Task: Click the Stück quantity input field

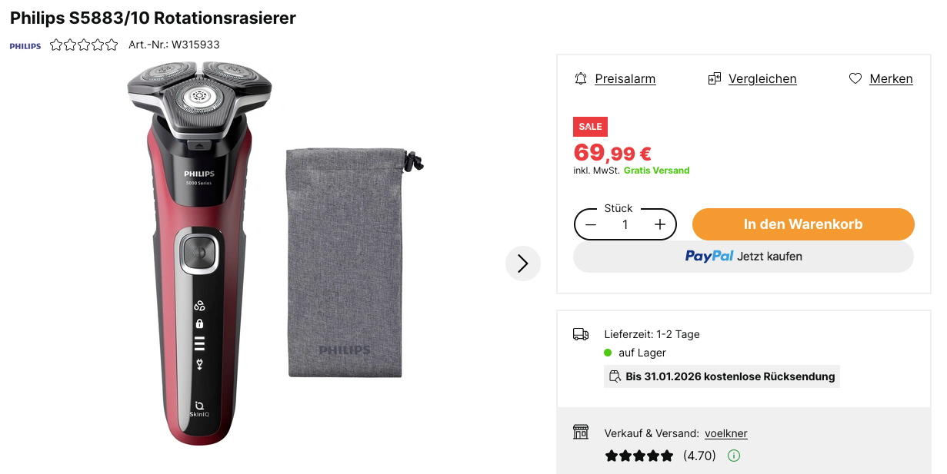Action: click(625, 224)
